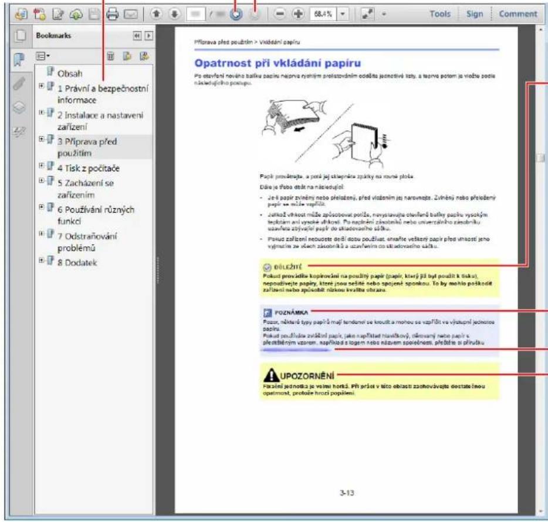Click the scrollbar down arrow at bottom right
This screenshot has height=522, width=548.
(541, 512)
